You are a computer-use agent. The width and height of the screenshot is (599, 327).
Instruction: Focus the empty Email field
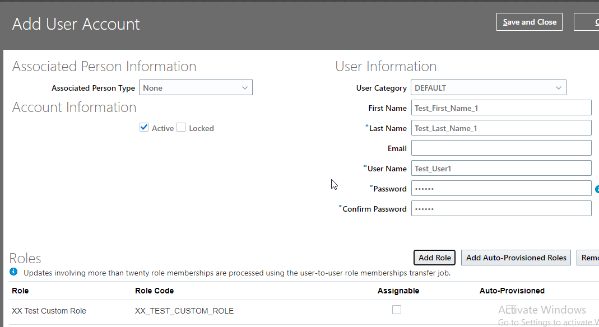501,148
